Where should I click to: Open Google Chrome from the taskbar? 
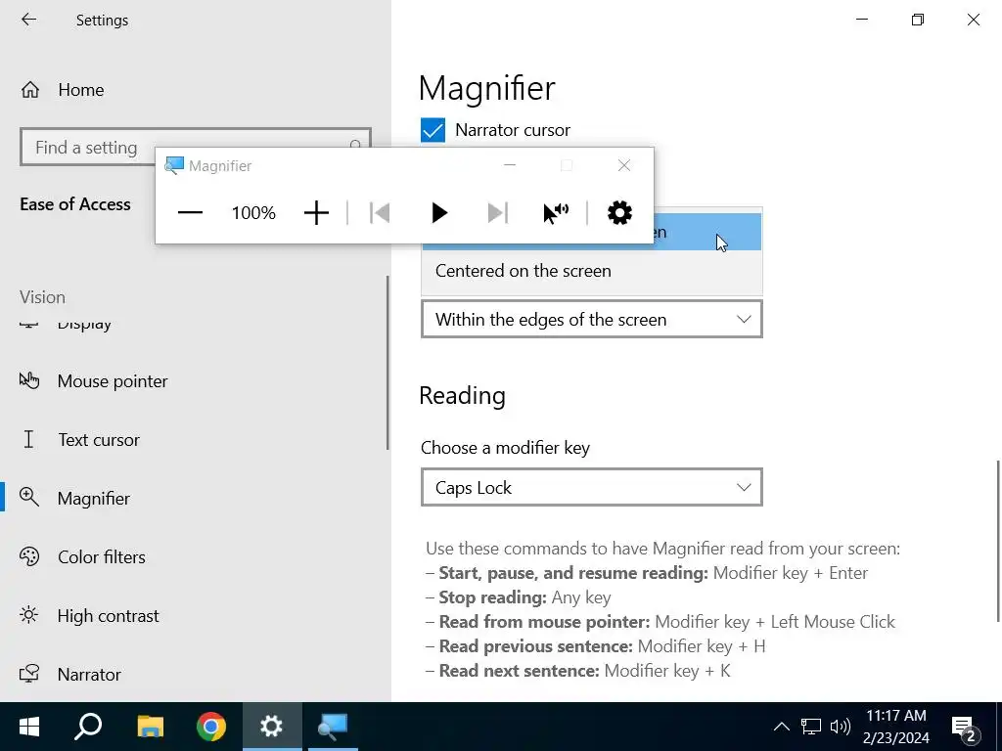coord(211,727)
